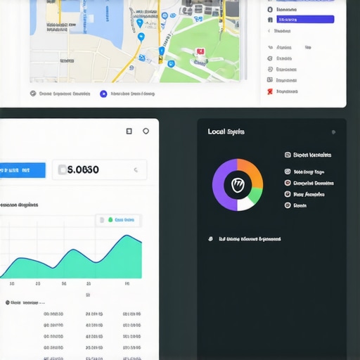Click the topmost legend icon in the Local card

click(x=288, y=155)
